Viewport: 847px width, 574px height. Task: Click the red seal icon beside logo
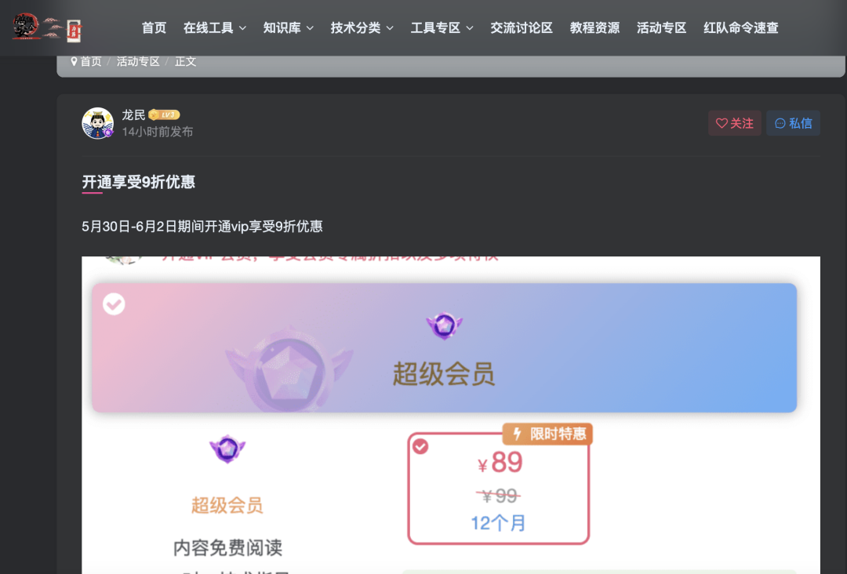click(x=74, y=31)
